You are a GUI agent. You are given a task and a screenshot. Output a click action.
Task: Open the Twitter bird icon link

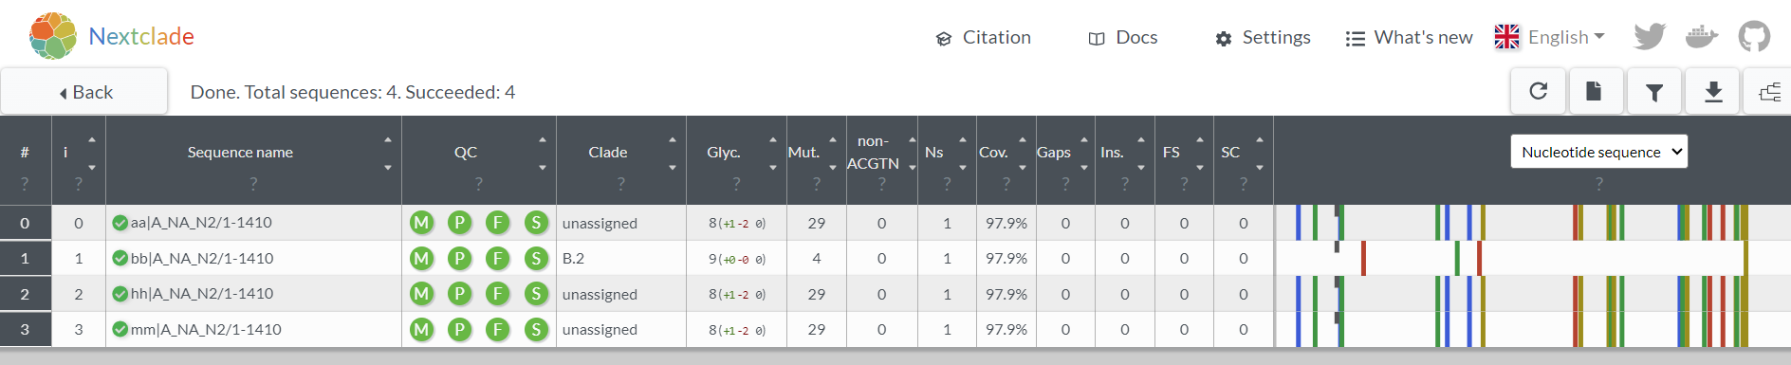[1650, 37]
